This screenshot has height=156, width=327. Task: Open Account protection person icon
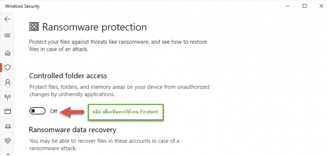point(7,82)
